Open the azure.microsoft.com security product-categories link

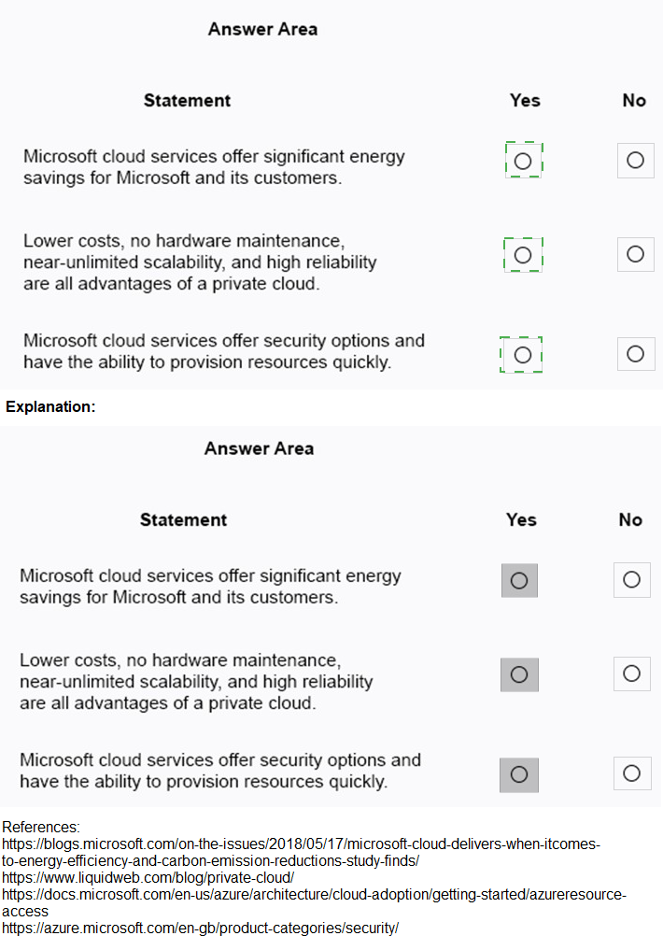click(x=200, y=928)
